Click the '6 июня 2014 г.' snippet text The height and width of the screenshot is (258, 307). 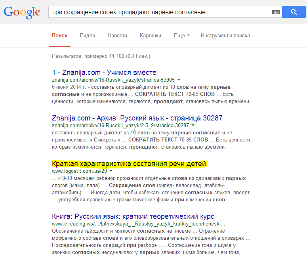[x=69, y=87]
